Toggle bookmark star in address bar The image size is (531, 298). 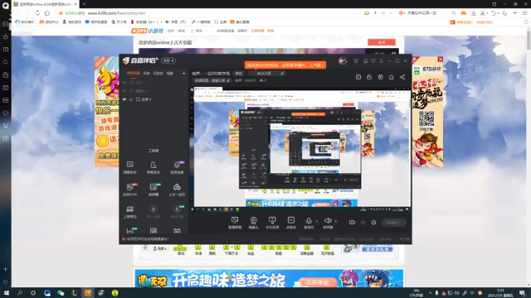pos(61,13)
